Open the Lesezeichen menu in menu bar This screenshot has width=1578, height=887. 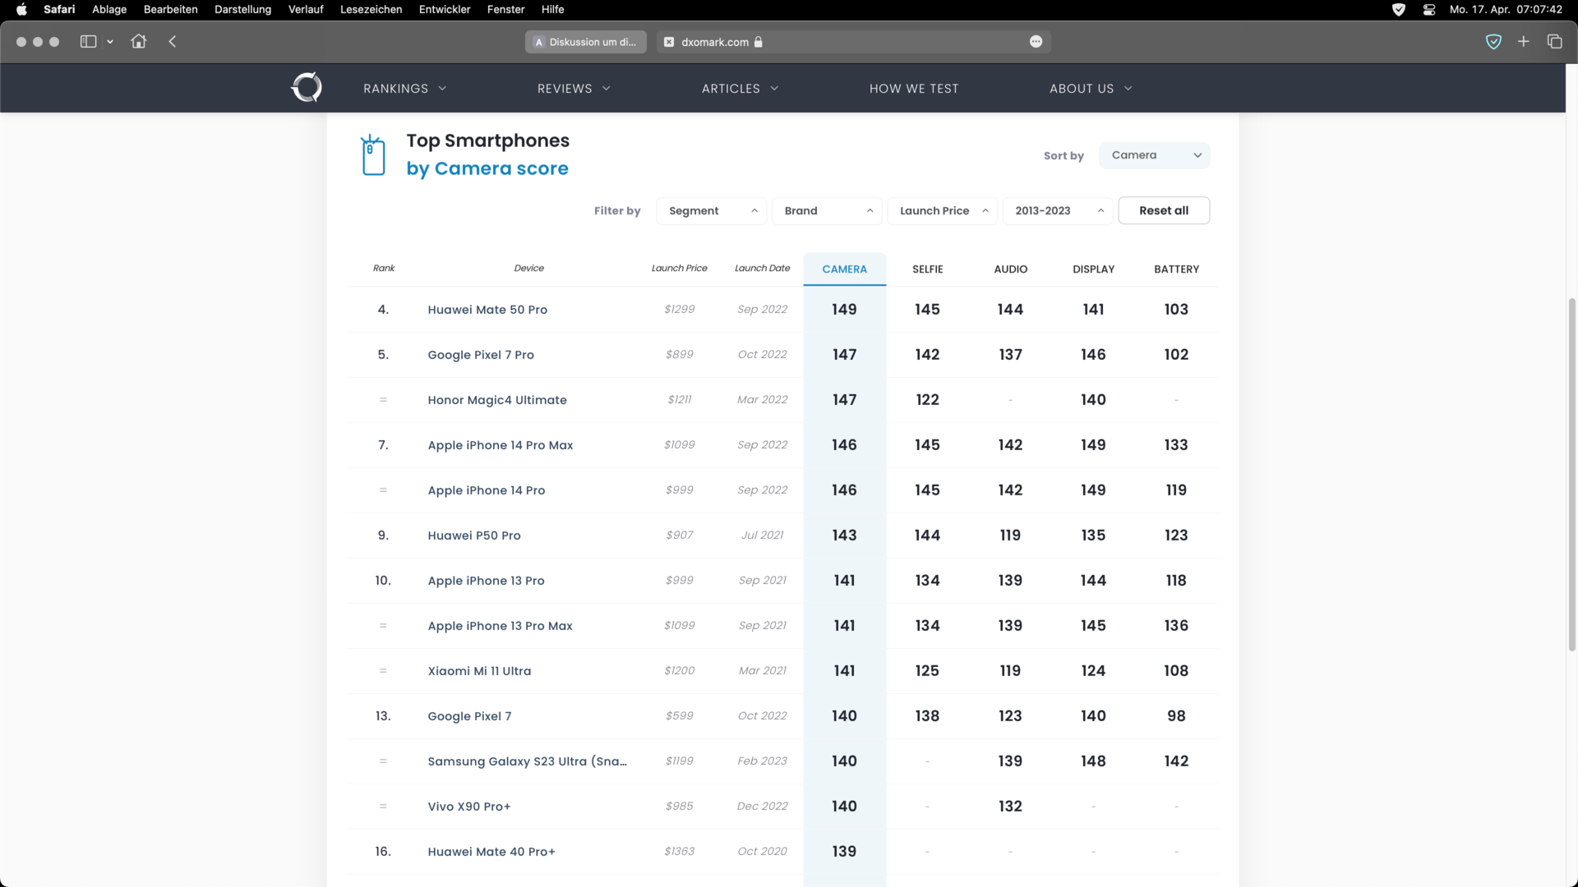coord(371,10)
